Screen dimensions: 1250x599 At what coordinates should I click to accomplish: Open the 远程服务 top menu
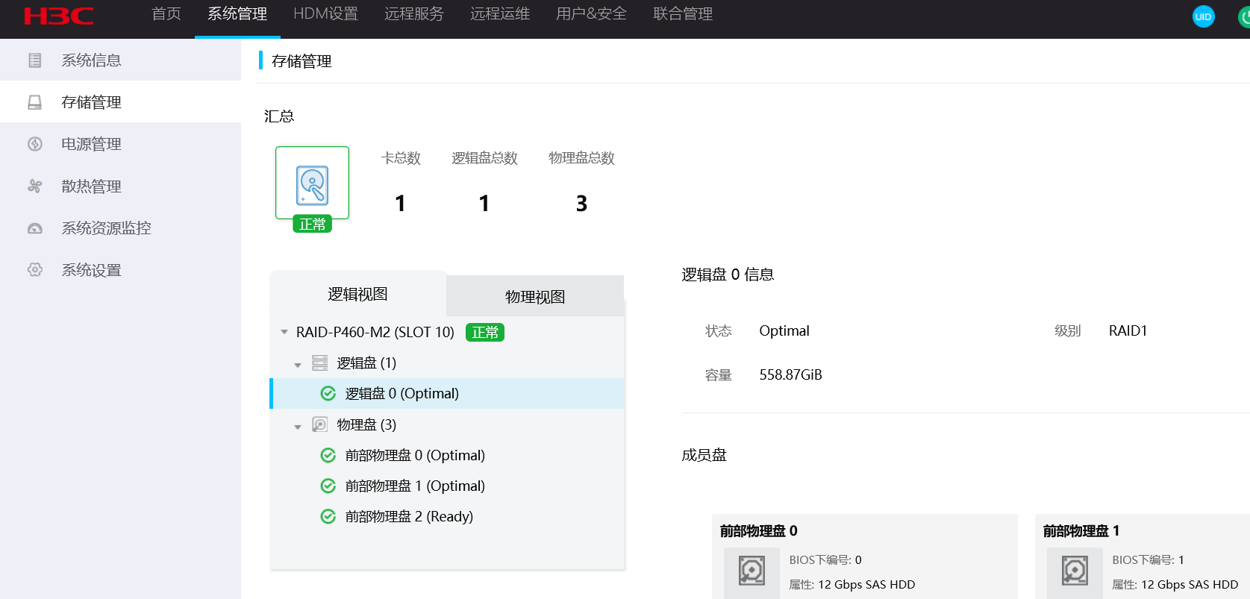[x=413, y=14]
